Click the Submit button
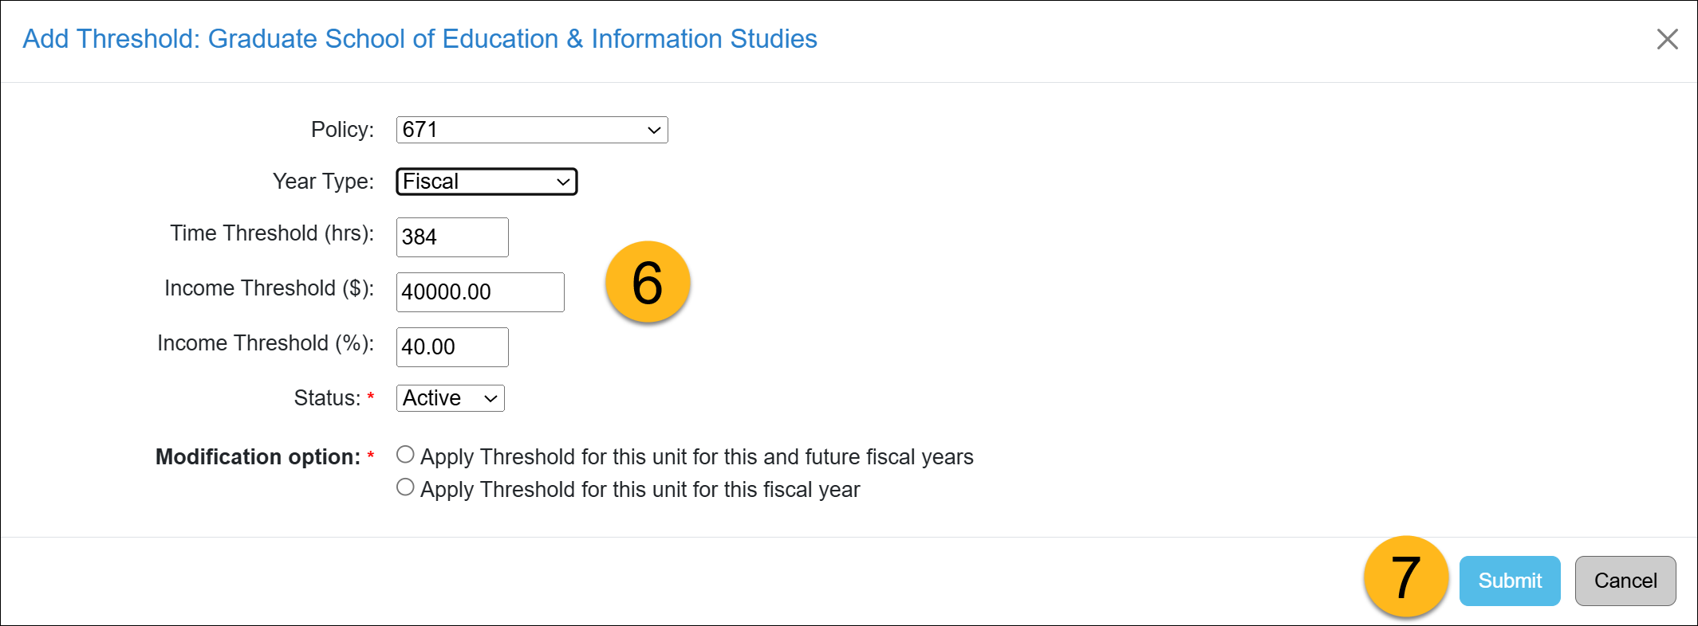The height and width of the screenshot is (626, 1698). (x=1509, y=581)
